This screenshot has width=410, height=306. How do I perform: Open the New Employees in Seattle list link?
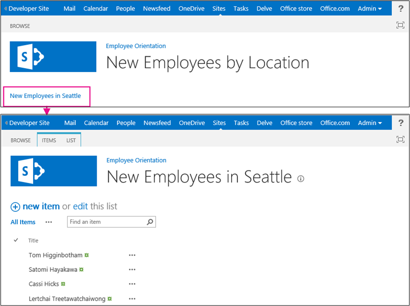pyautogui.click(x=46, y=96)
